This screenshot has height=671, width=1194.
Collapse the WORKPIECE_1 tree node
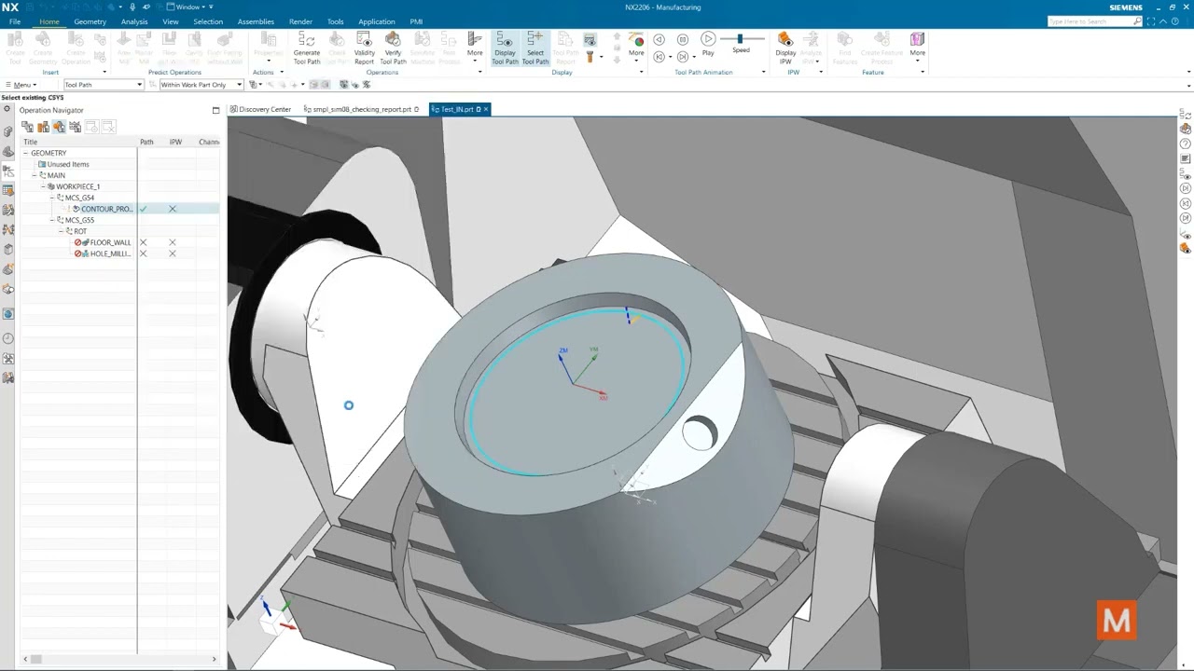coord(43,186)
